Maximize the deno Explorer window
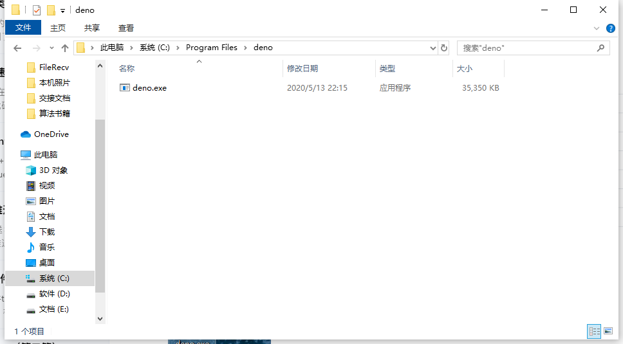 point(573,10)
